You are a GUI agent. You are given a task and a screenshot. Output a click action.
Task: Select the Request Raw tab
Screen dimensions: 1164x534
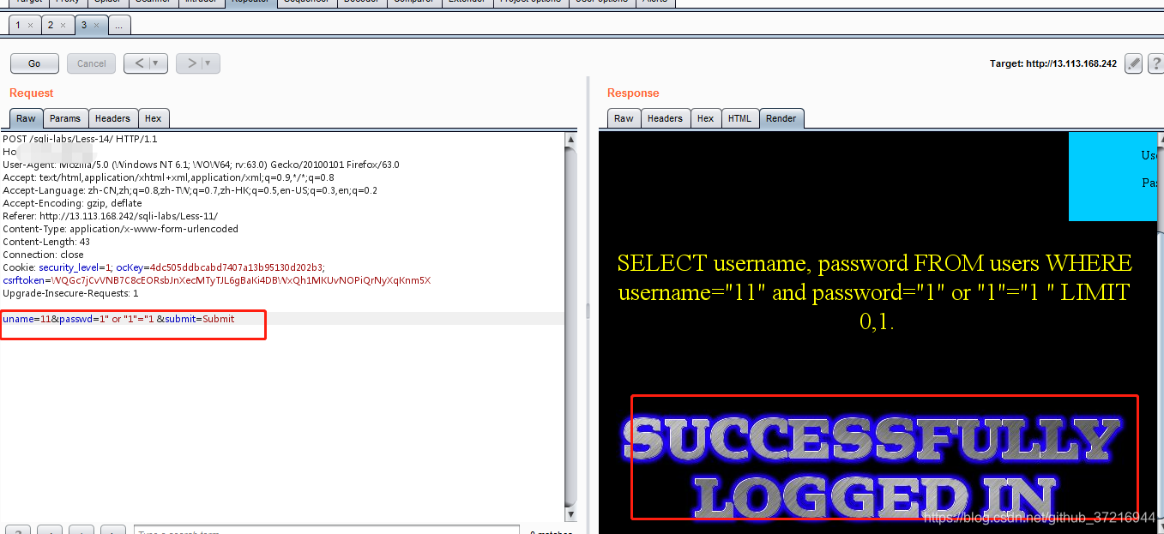tap(26, 118)
